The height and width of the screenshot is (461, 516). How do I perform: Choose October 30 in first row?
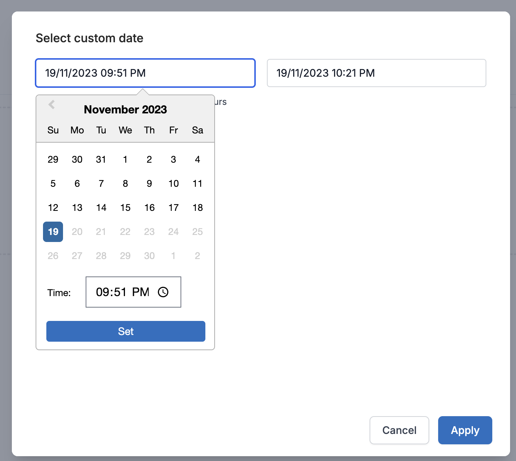tap(77, 159)
